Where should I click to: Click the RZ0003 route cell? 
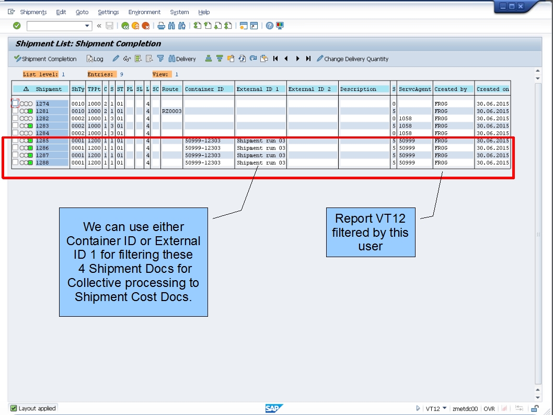tap(172, 111)
